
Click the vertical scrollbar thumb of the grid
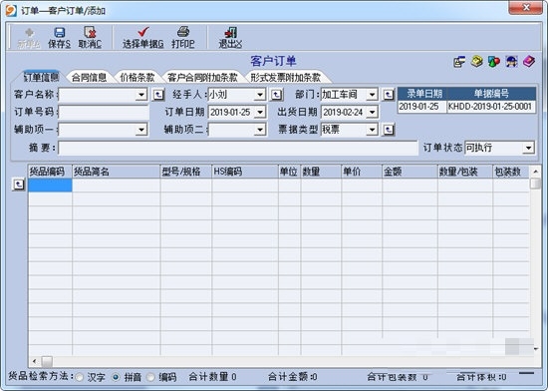535,184
